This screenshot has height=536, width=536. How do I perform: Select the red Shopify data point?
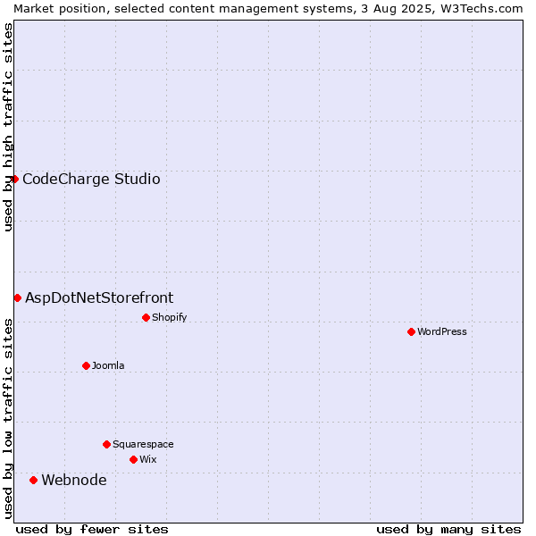click(146, 317)
